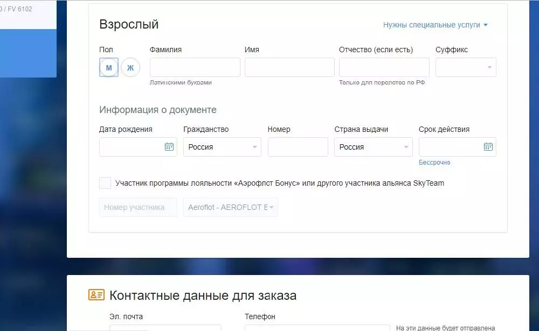This screenshot has width=539, height=331.
Task: Open the Суффикс dropdown arrow
Action: 489,67
